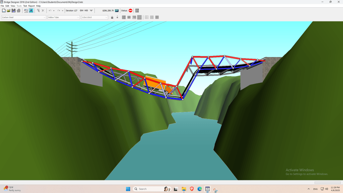Save the current bridge design

pos(13,10)
